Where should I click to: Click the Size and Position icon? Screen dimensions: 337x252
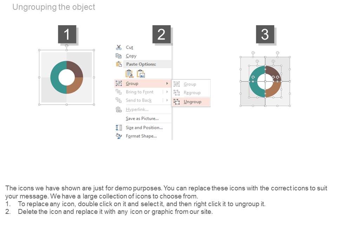coord(119,128)
